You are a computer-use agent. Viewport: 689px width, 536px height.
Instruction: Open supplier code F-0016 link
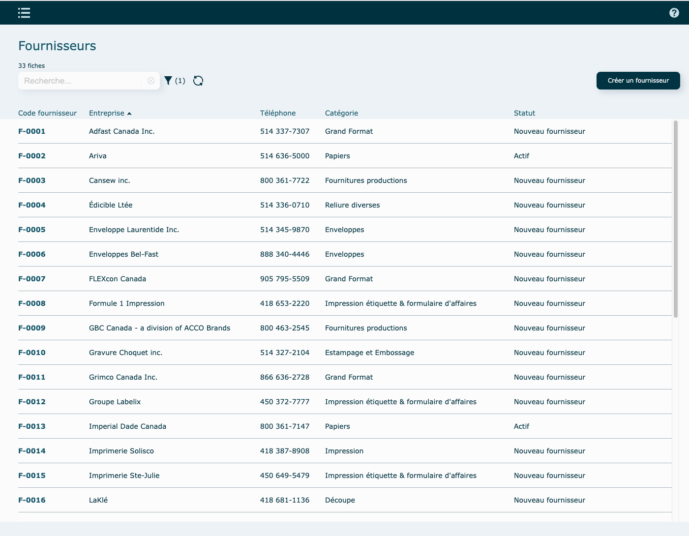32,500
